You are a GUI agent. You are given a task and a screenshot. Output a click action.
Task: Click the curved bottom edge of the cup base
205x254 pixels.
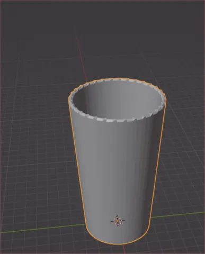[118, 243]
